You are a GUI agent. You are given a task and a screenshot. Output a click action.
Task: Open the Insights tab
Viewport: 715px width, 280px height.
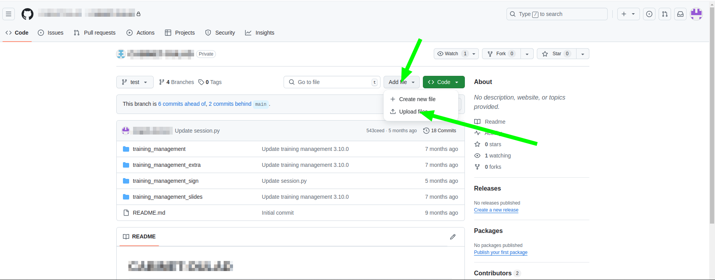click(x=260, y=33)
